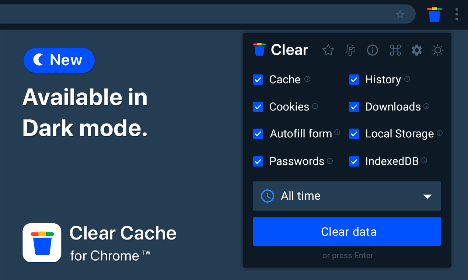The width and height of the screenshot is (468, 280).
Task: Click the star to rate the extension
Action: pos(328,50)
